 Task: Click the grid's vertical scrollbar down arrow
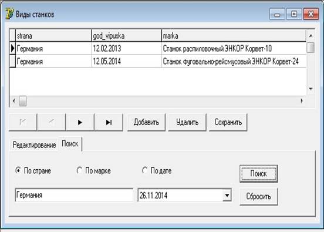(310, 89)
